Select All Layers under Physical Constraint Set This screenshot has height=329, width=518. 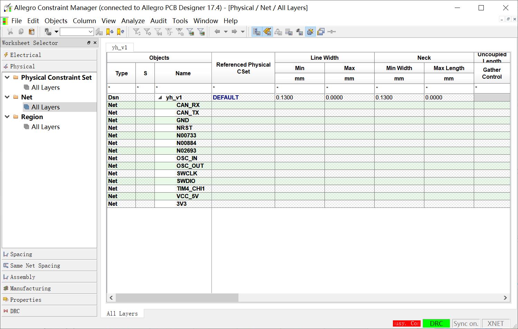click(45, 87)
